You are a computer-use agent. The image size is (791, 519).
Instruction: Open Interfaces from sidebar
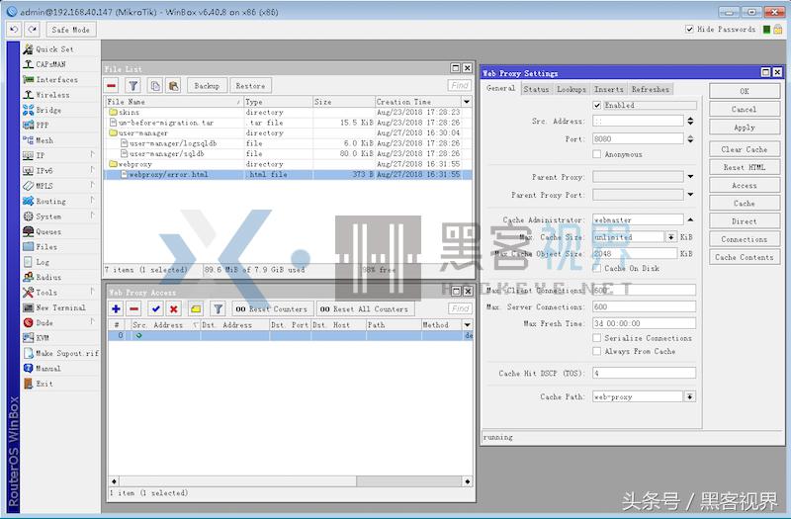point(56,80)
